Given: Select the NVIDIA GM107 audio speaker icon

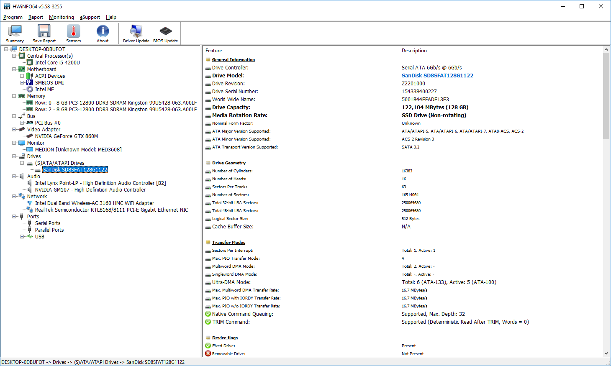Looking at the screenshot, I should click(x=30, y=189).
